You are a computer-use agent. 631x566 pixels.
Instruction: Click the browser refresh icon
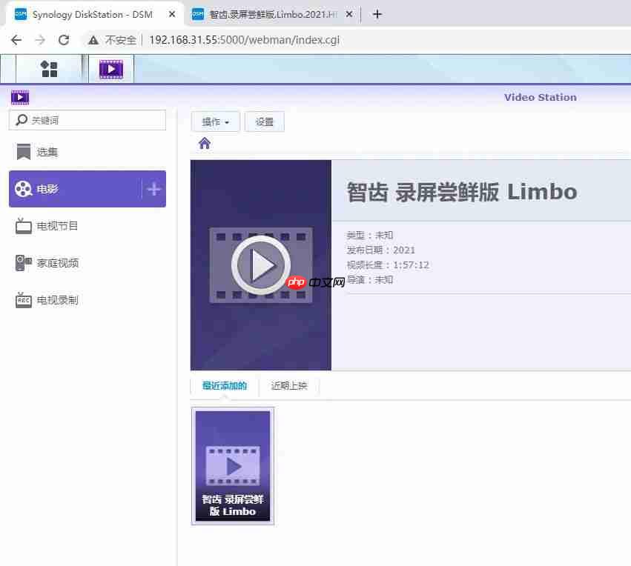click(63, 41)
